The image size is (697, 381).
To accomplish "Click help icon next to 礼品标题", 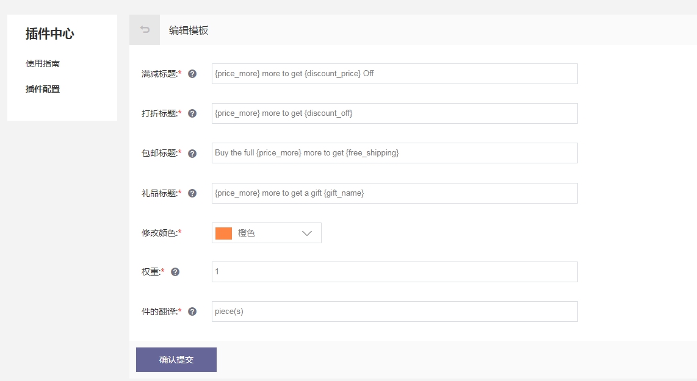I will [192, 193].
